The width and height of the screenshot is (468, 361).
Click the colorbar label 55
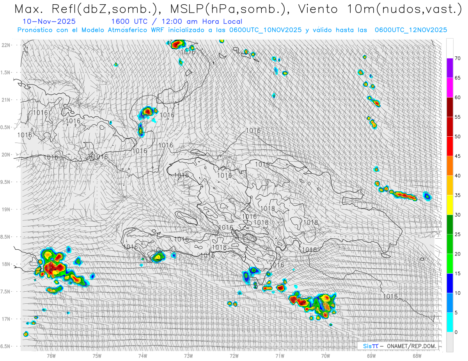pos(457,117)
